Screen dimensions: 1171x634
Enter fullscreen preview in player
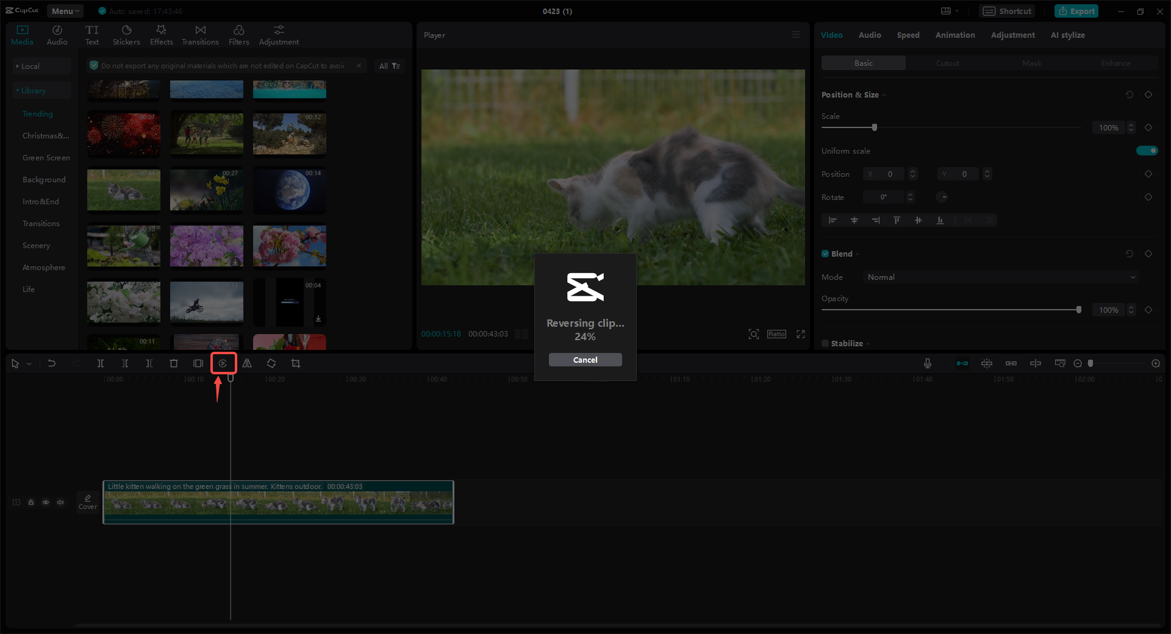pyautogui.click(x=801, y=334)
